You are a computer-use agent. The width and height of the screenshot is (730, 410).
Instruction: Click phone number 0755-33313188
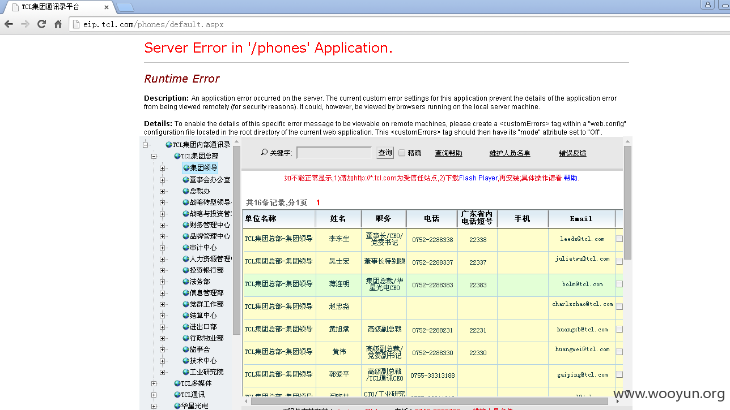[x=432, y=375]
